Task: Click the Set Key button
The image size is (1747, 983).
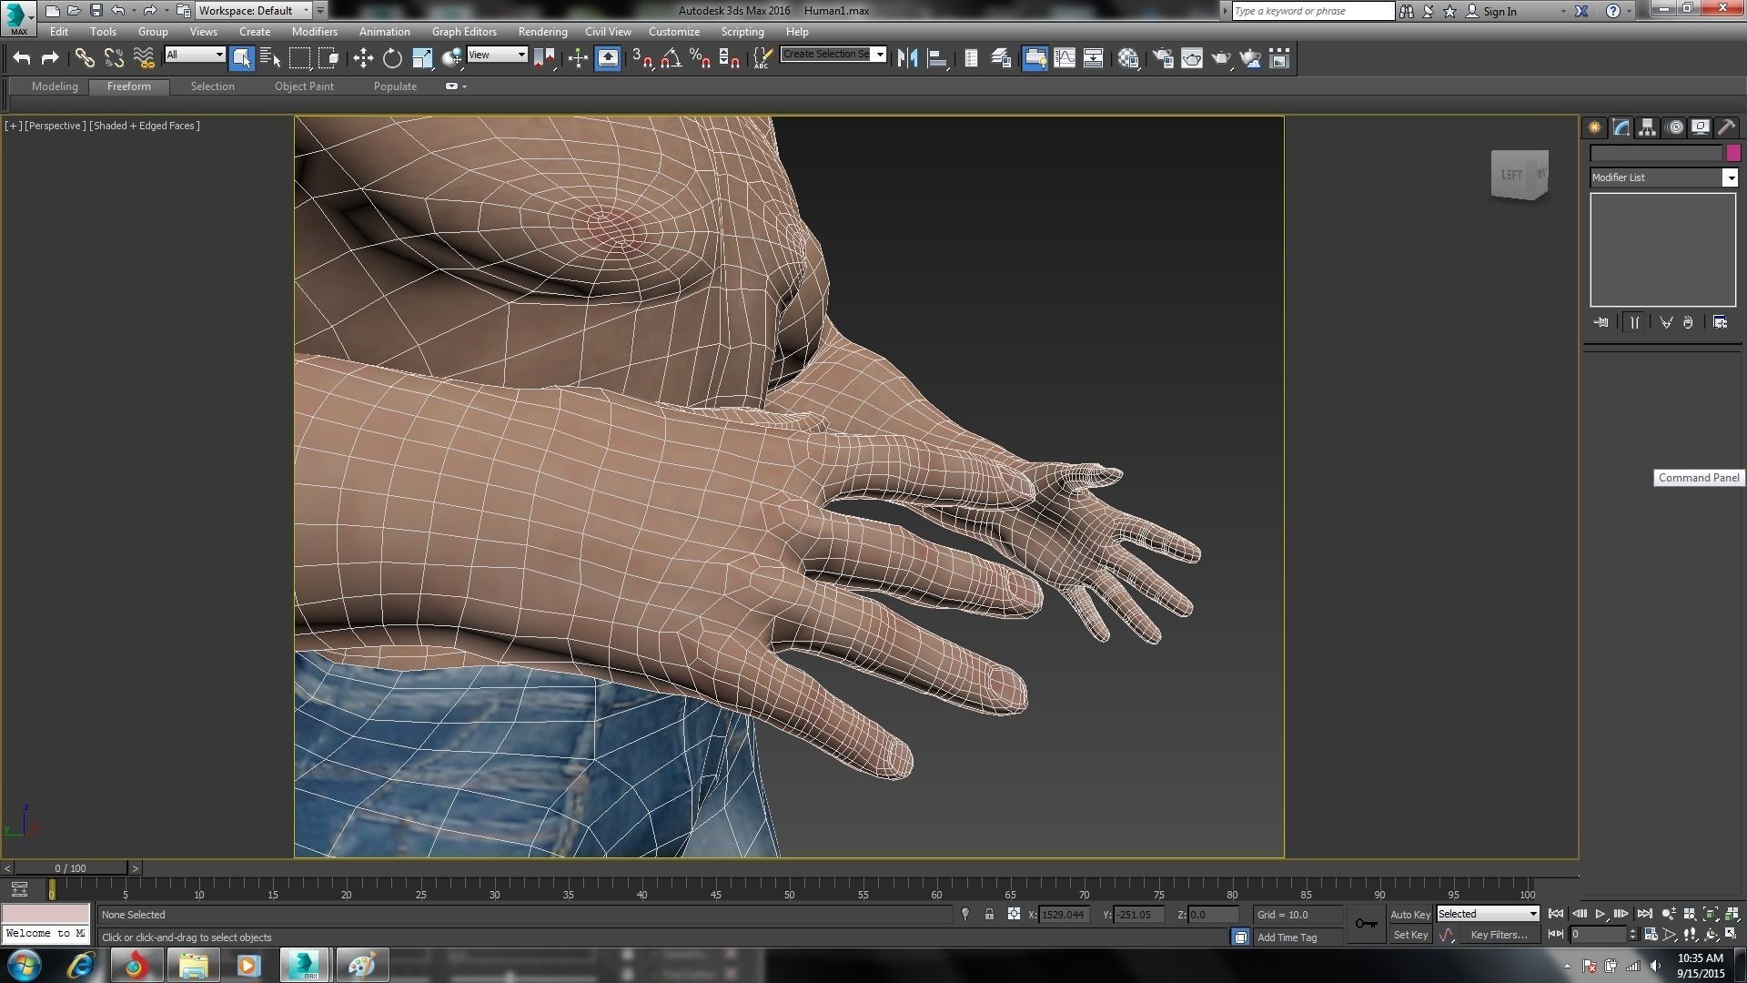Action: (x=1410, y=935)
